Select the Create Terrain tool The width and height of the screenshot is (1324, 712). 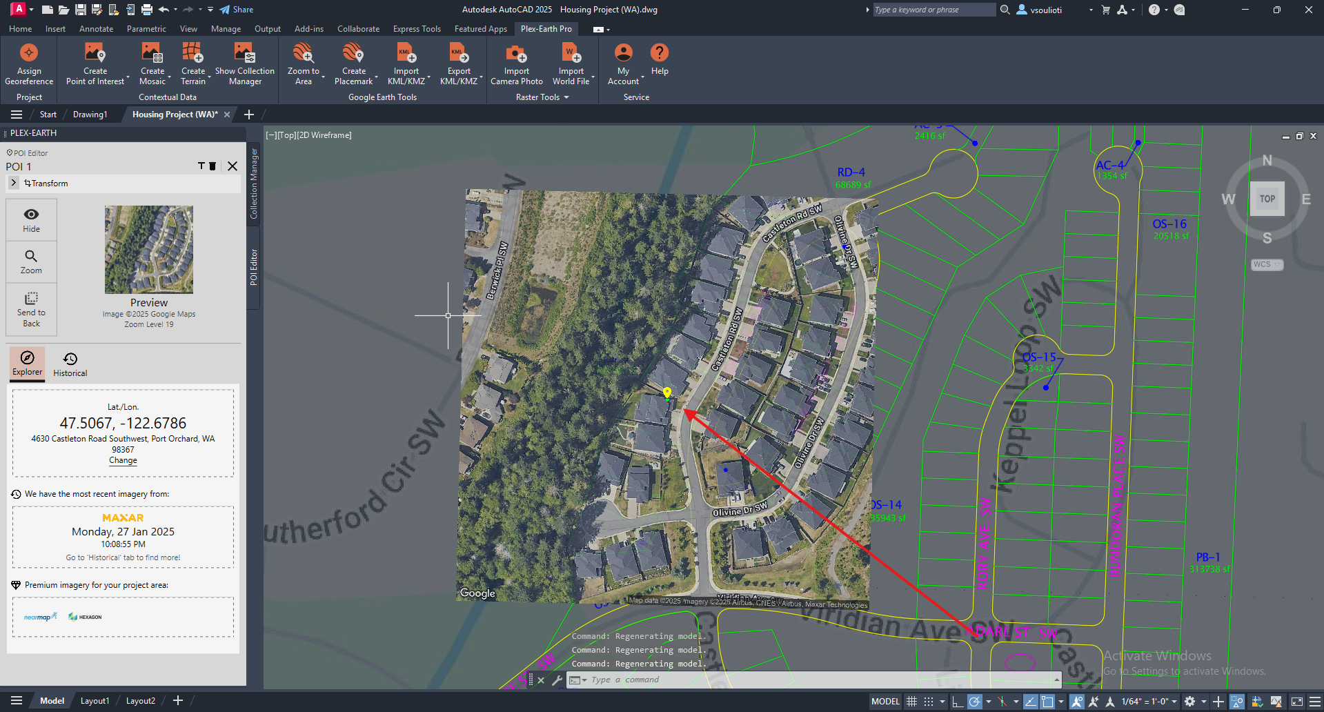tap(193, 63)
